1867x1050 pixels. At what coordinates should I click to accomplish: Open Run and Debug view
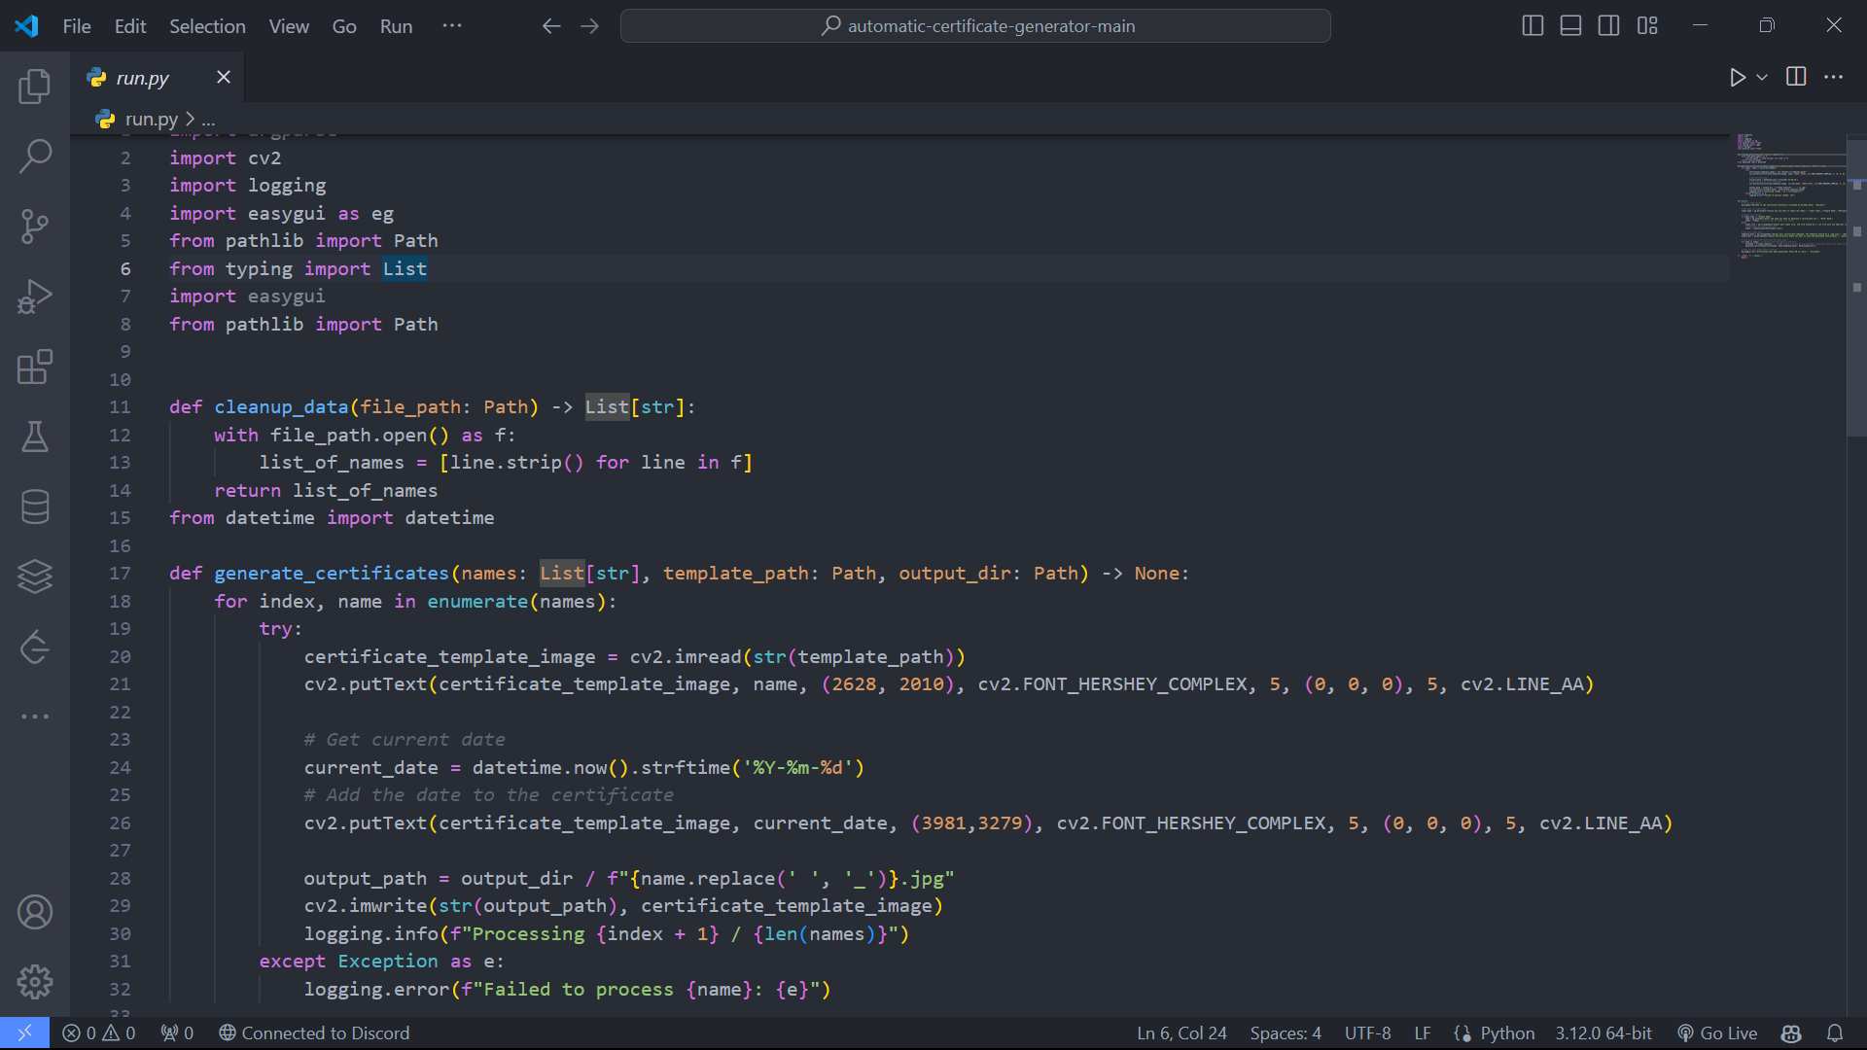35,297
